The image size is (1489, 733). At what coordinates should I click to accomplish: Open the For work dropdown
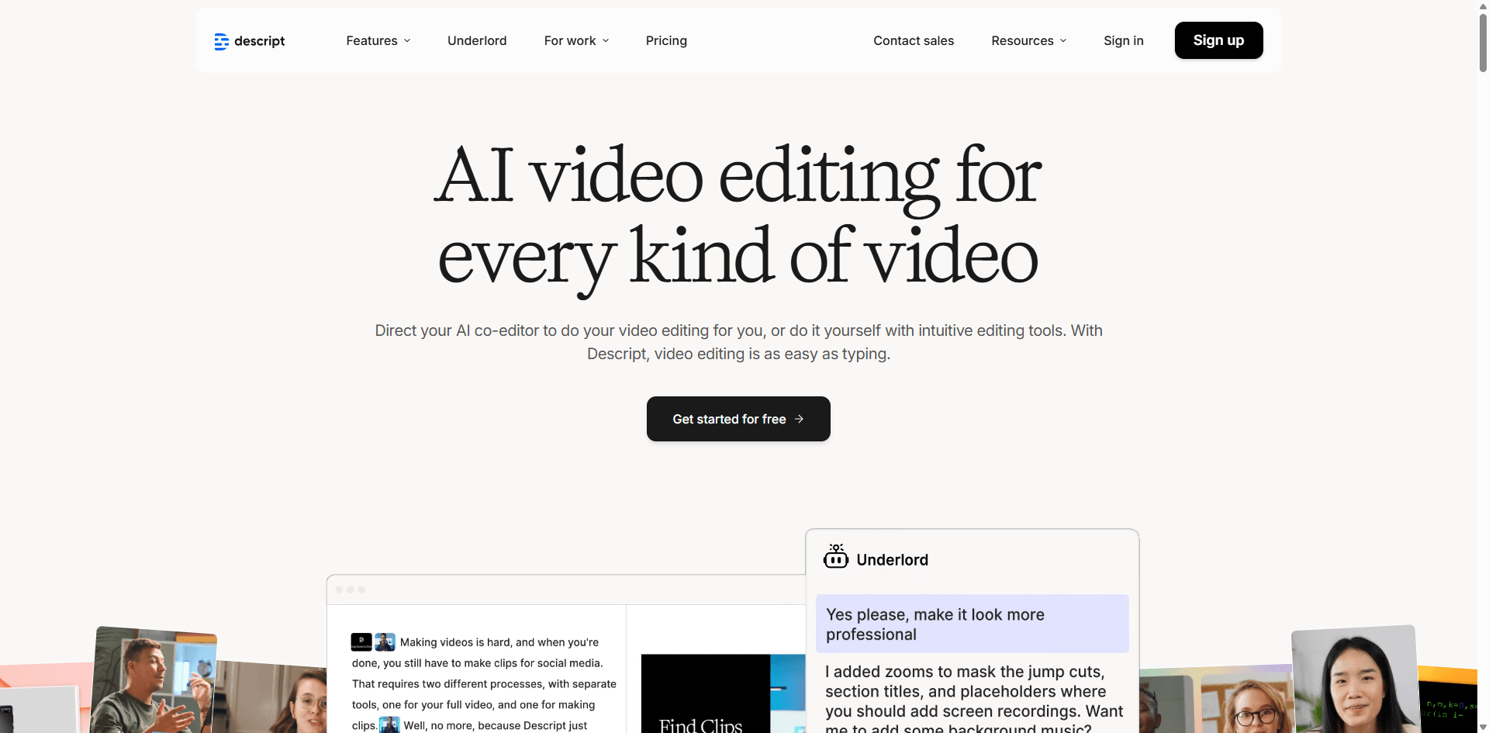point(576,41)
